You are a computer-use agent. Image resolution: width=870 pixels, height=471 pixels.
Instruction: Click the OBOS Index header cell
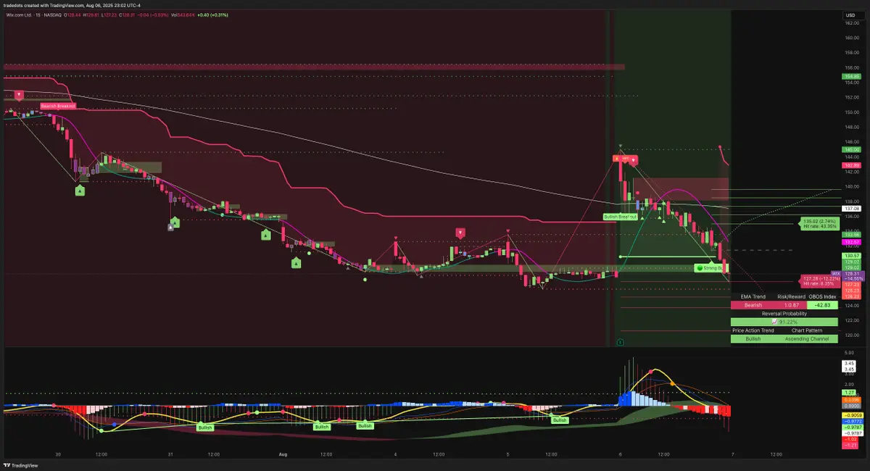(x=822, y=296)
